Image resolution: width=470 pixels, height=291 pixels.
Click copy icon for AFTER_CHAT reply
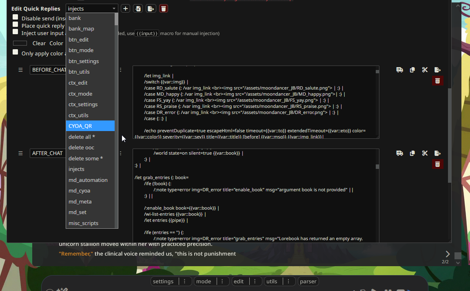[x=412, y=153]
